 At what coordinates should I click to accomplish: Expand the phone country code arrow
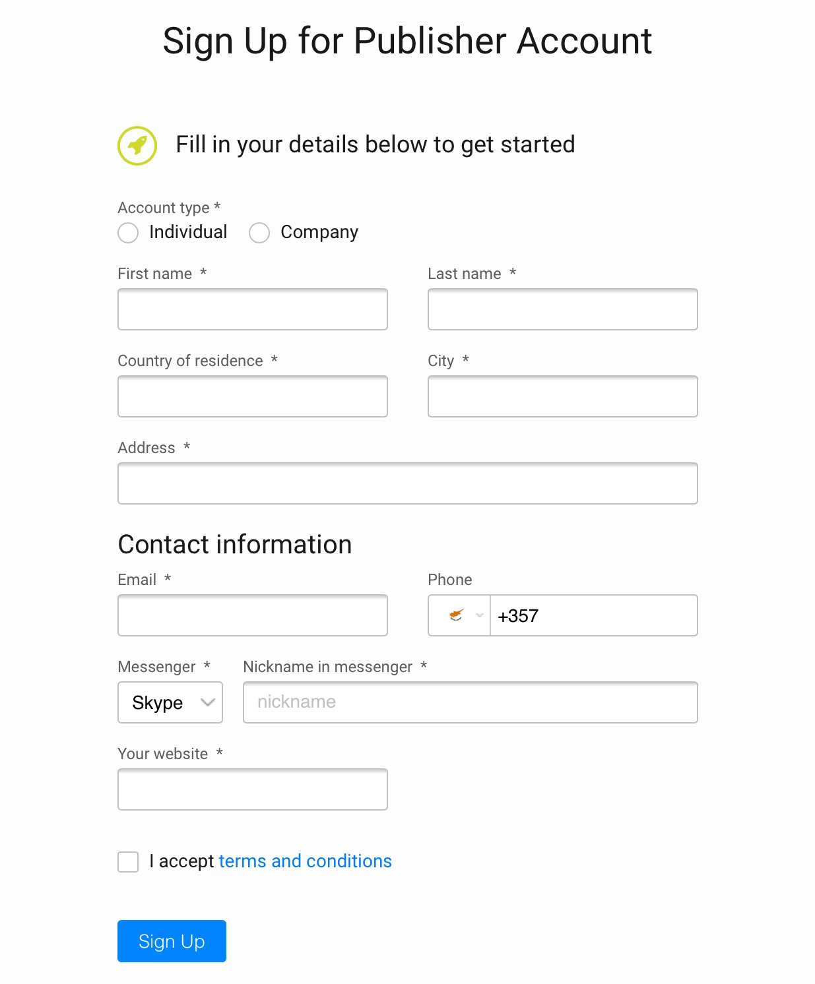point(480,615)
